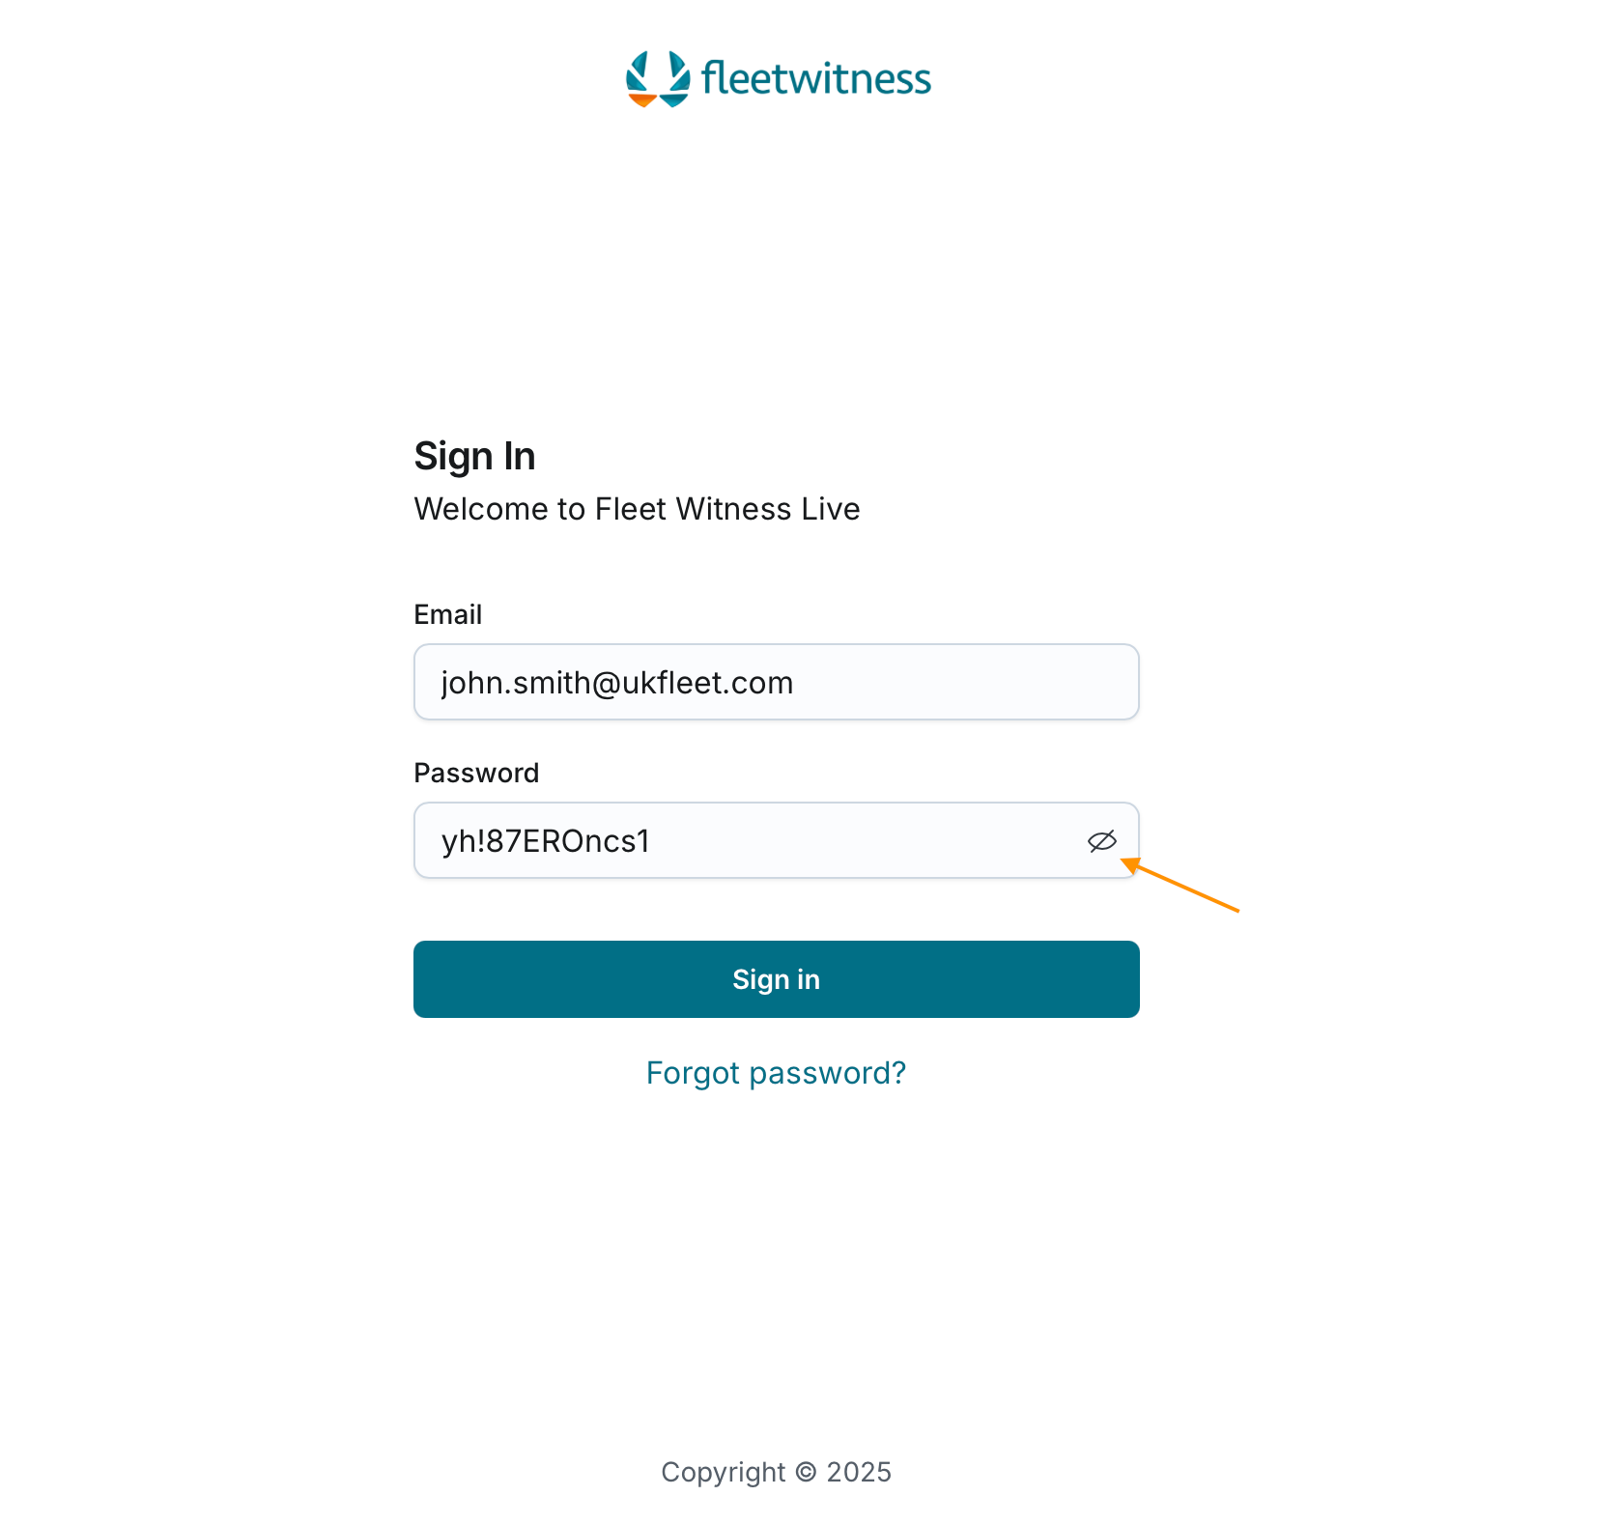Click the word Copyright in the footer
Screen dimensions: 1621x1524
click(723, 1472)
